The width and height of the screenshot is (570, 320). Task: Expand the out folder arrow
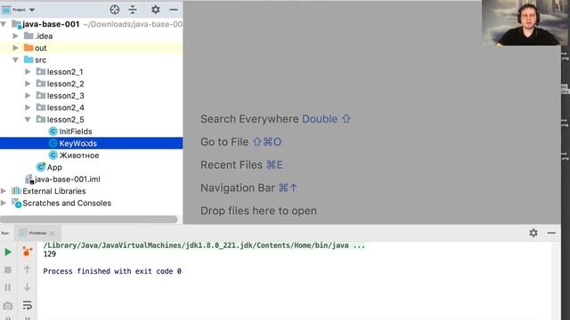(16, 48)
